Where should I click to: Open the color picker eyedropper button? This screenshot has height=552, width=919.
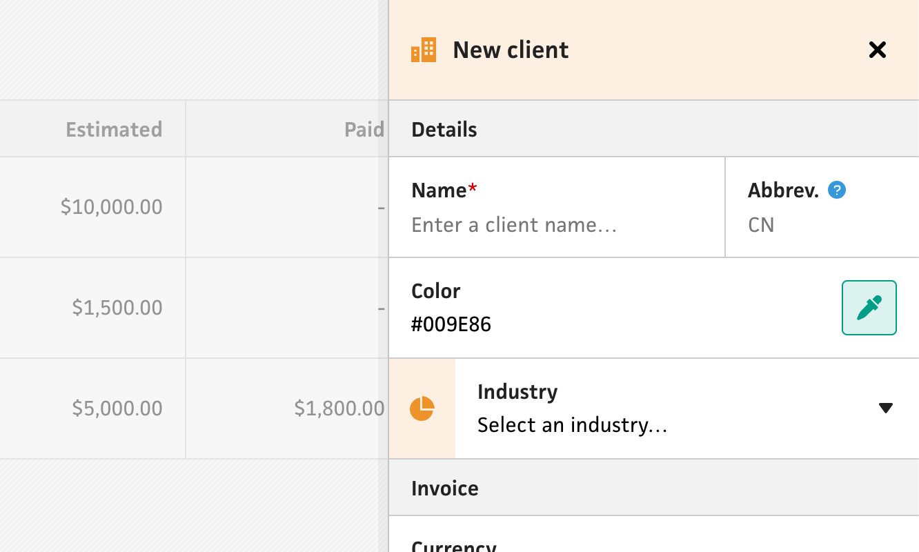click(869, 308)
